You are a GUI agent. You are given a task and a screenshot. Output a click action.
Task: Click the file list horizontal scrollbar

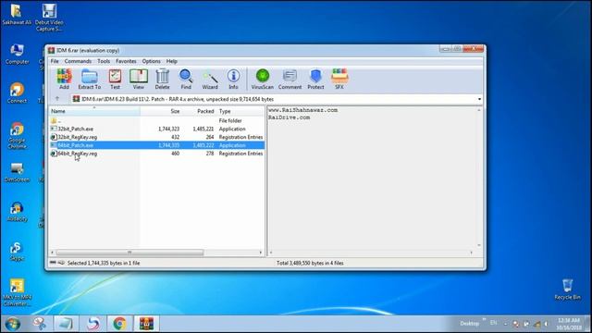[x=129, y=253]
